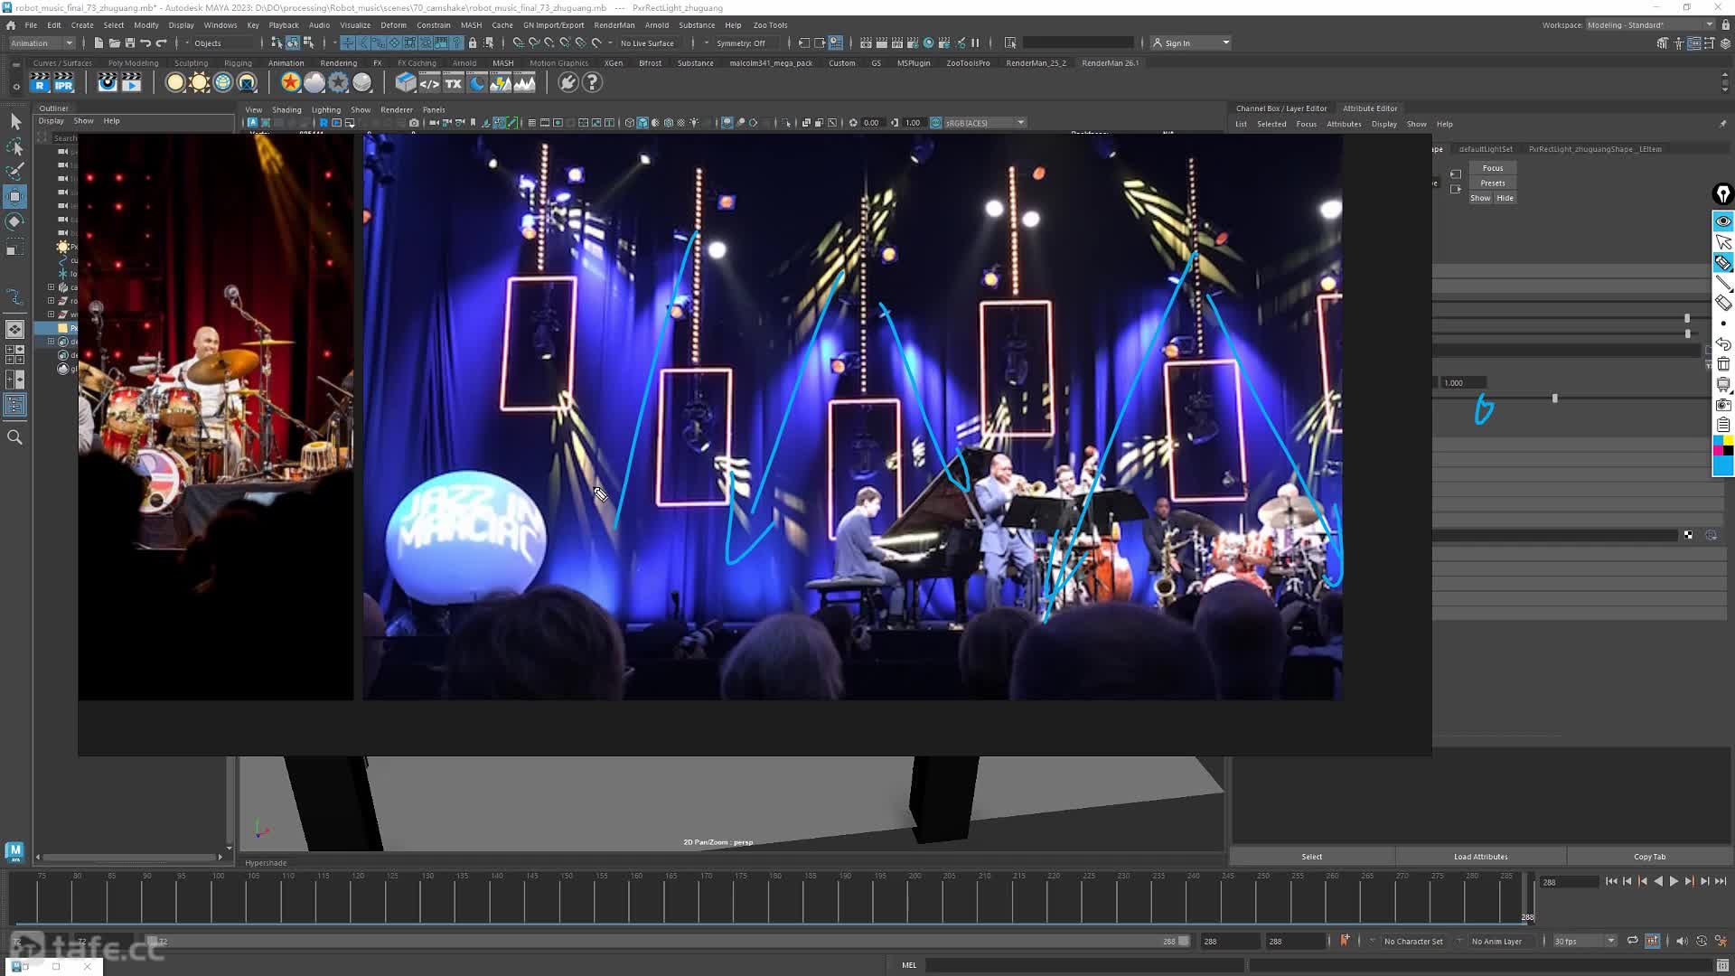Image resolution: width=1735 pixels, height=976 pixels.
Task: Start IPR render from the shelf
Action: 63,83
